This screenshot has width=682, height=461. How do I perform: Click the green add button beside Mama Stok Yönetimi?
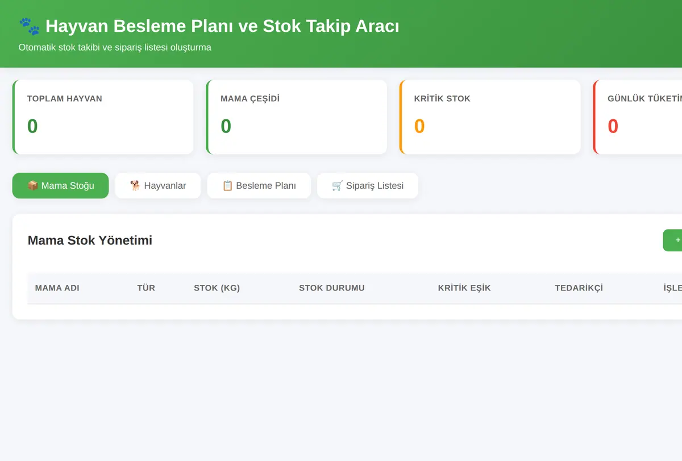[673, 240]
